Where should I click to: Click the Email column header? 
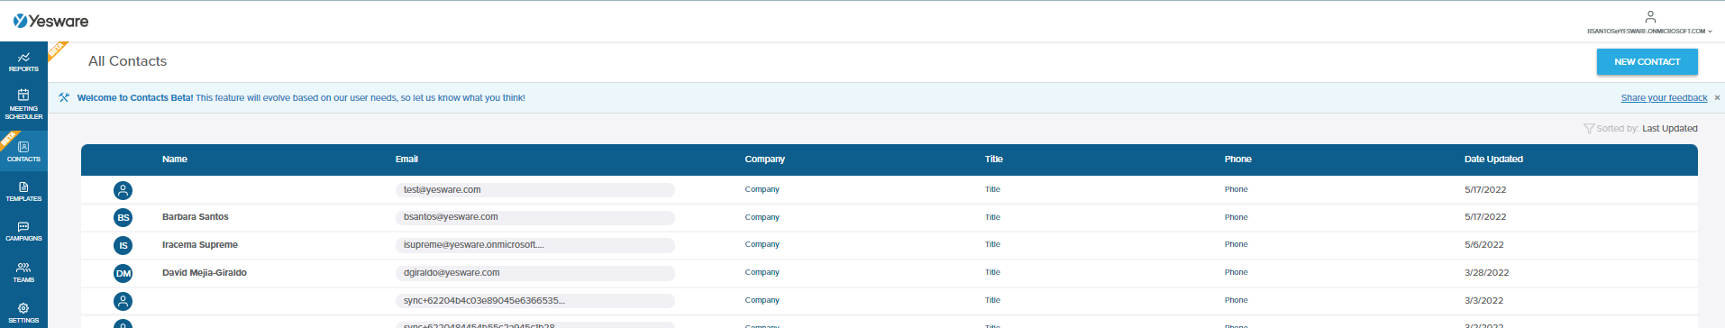point(406,159)
